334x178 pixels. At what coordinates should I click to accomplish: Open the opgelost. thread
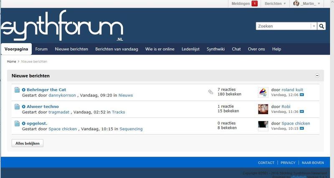[x=37, y=123]
